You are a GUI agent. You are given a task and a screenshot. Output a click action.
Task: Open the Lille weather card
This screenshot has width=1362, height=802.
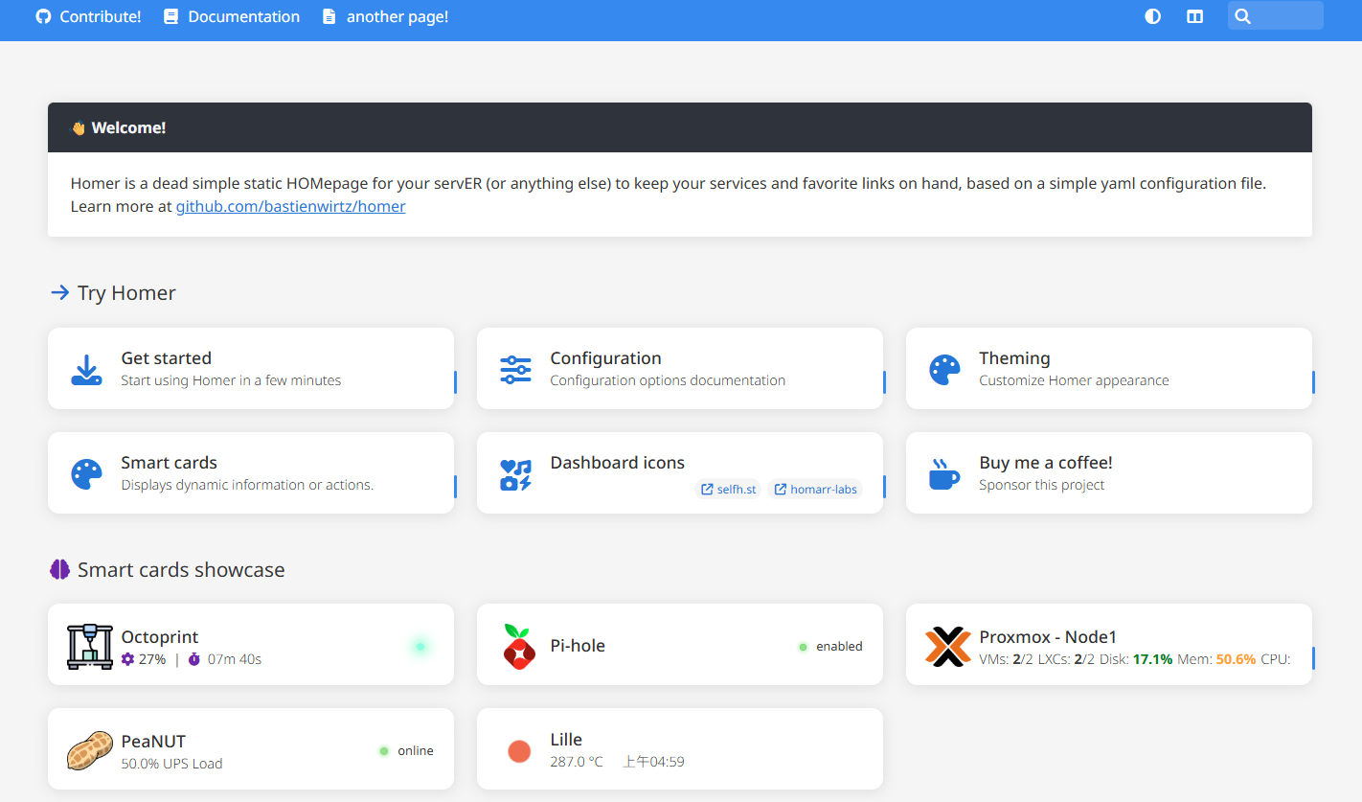click(679, 749)
